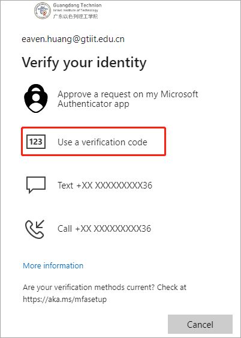Viewport: 241px width, 338px height.
Task: Open the More information link
Action: tap(53, 265)
